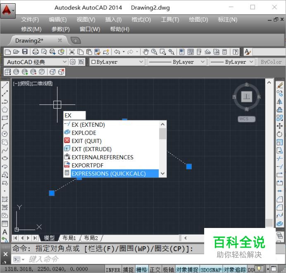Select the Rotate modify tool
This screenshot has height=273, width=286.
pos(280,134)
